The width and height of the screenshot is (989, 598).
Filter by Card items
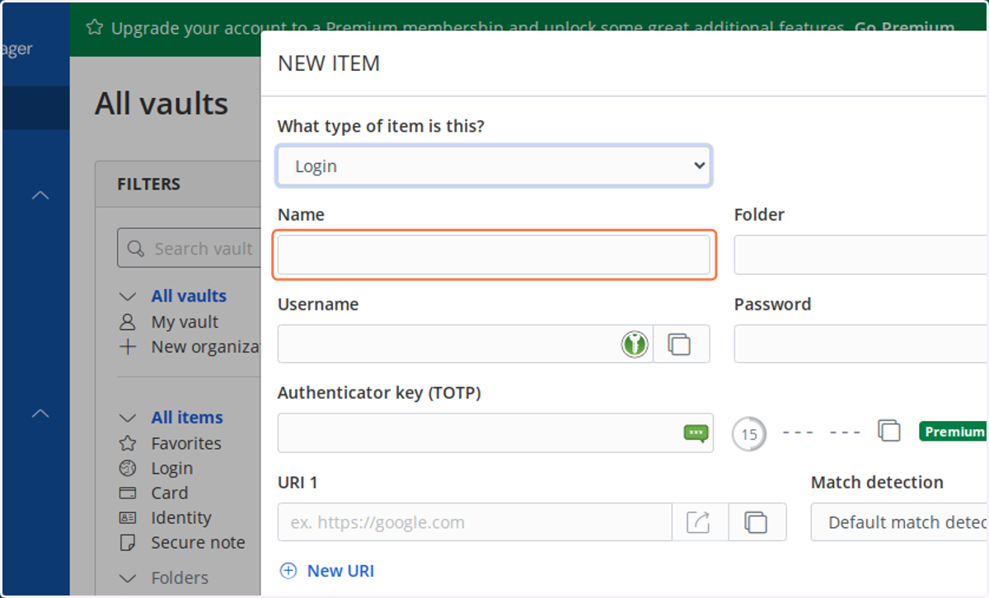click(x=170, y=493)
